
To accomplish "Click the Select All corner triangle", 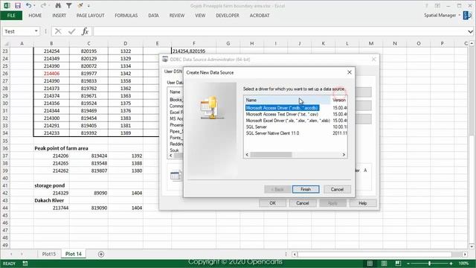I will [x=6, y=44].
